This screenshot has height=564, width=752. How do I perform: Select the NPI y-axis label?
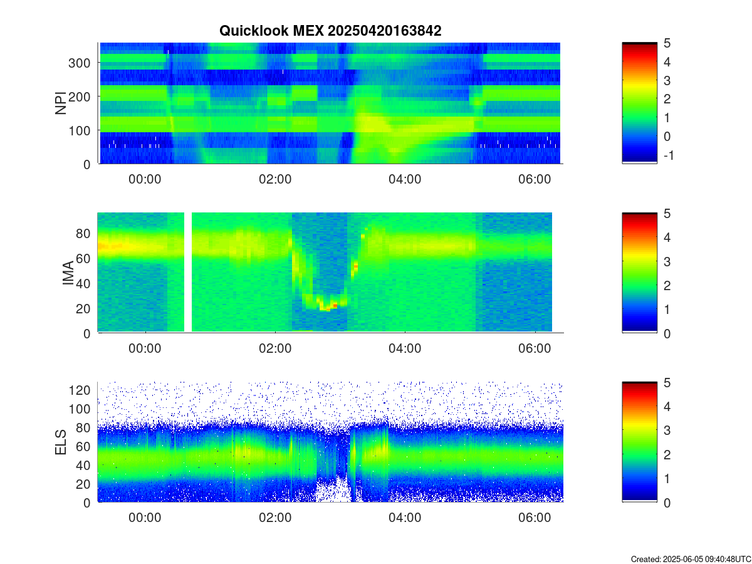pos(61,103)
